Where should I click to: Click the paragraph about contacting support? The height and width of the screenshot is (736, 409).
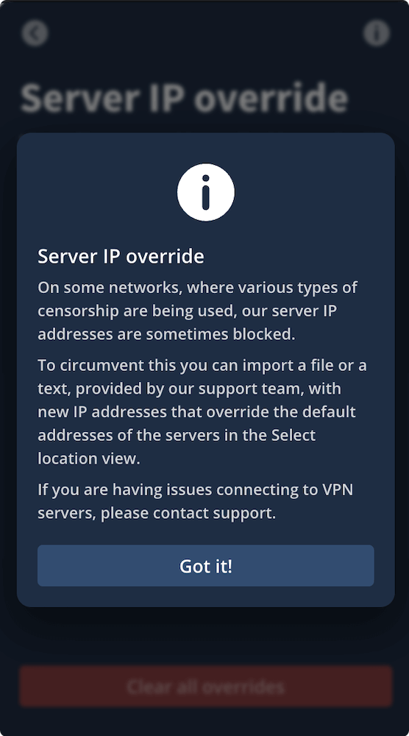[196, 501]
